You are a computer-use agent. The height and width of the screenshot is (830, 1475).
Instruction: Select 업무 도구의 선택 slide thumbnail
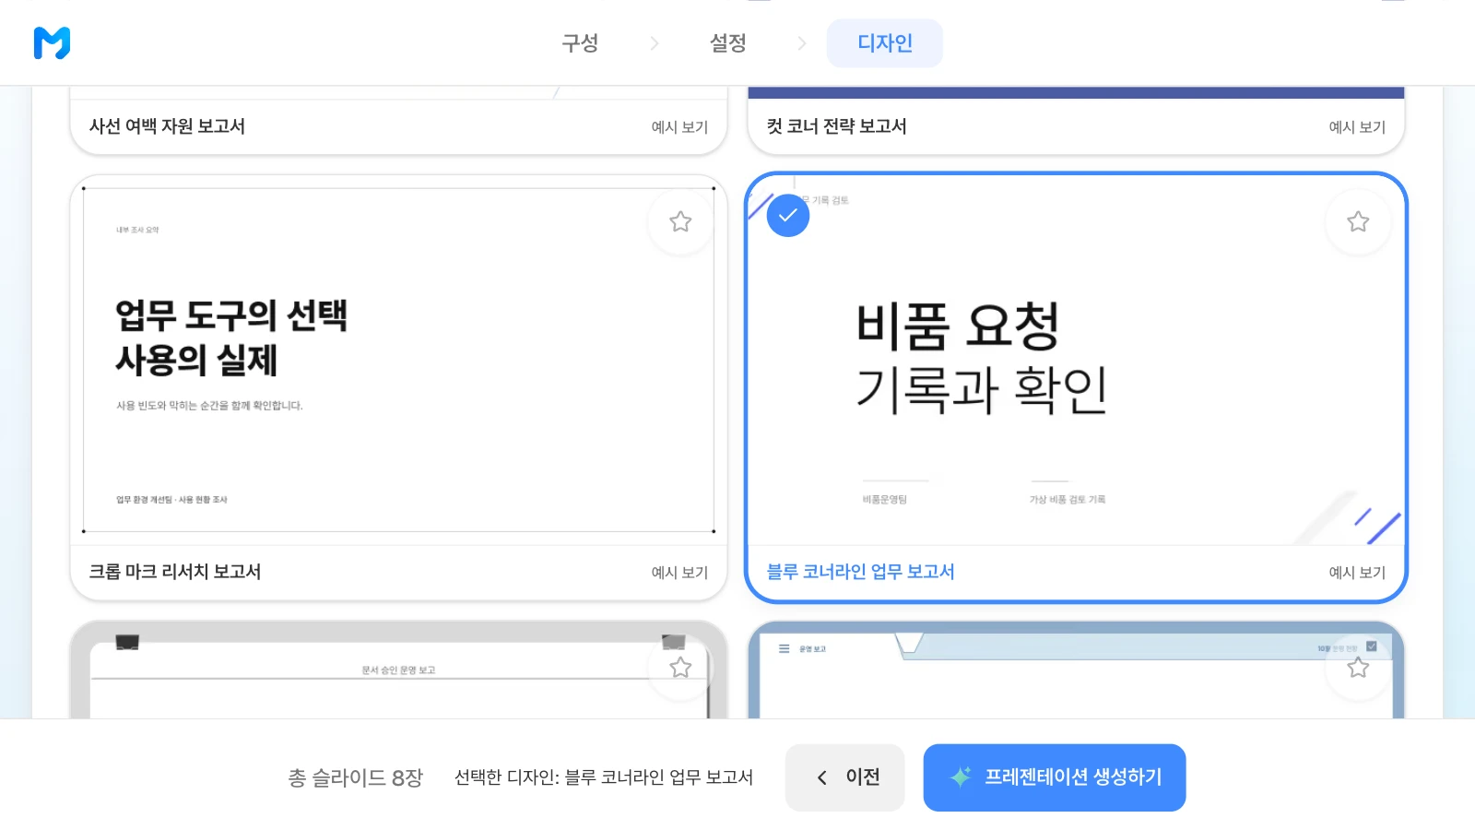pos(398,360)
